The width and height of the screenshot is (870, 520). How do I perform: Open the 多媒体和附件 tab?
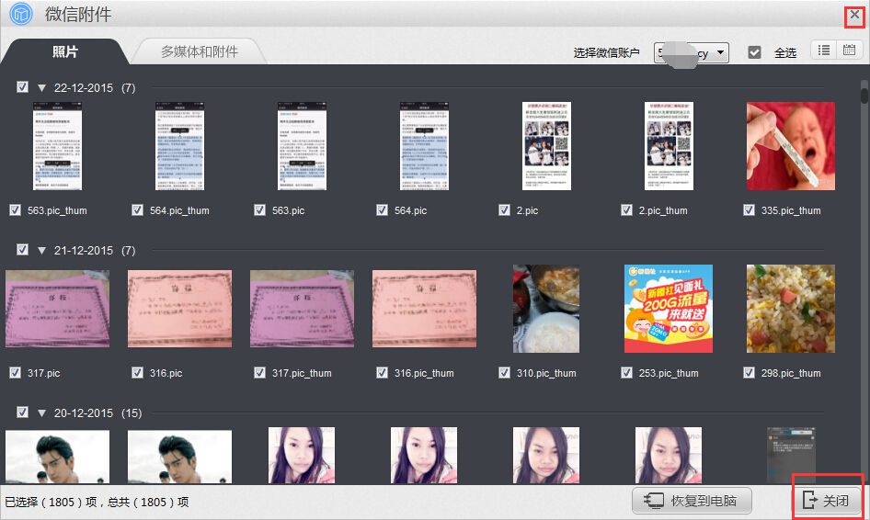(199, 52)
